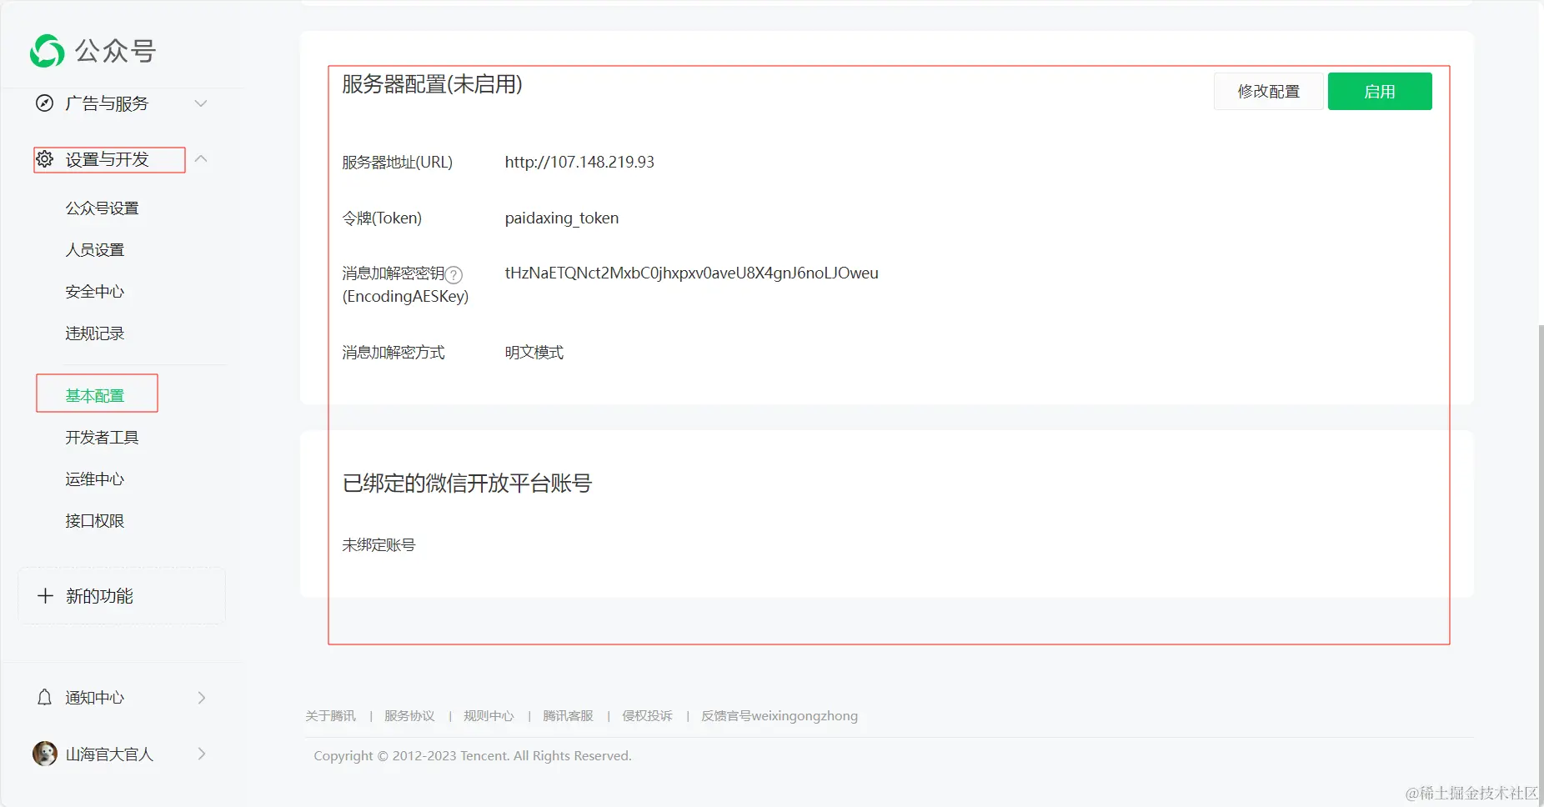Click the 令牌(Token) label
Image resolution: width=1544 pixels, height=807 pixels.
[382, 218]
